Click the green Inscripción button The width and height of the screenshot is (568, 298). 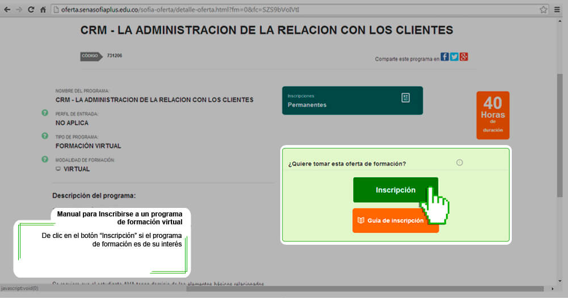coord(395,190)
